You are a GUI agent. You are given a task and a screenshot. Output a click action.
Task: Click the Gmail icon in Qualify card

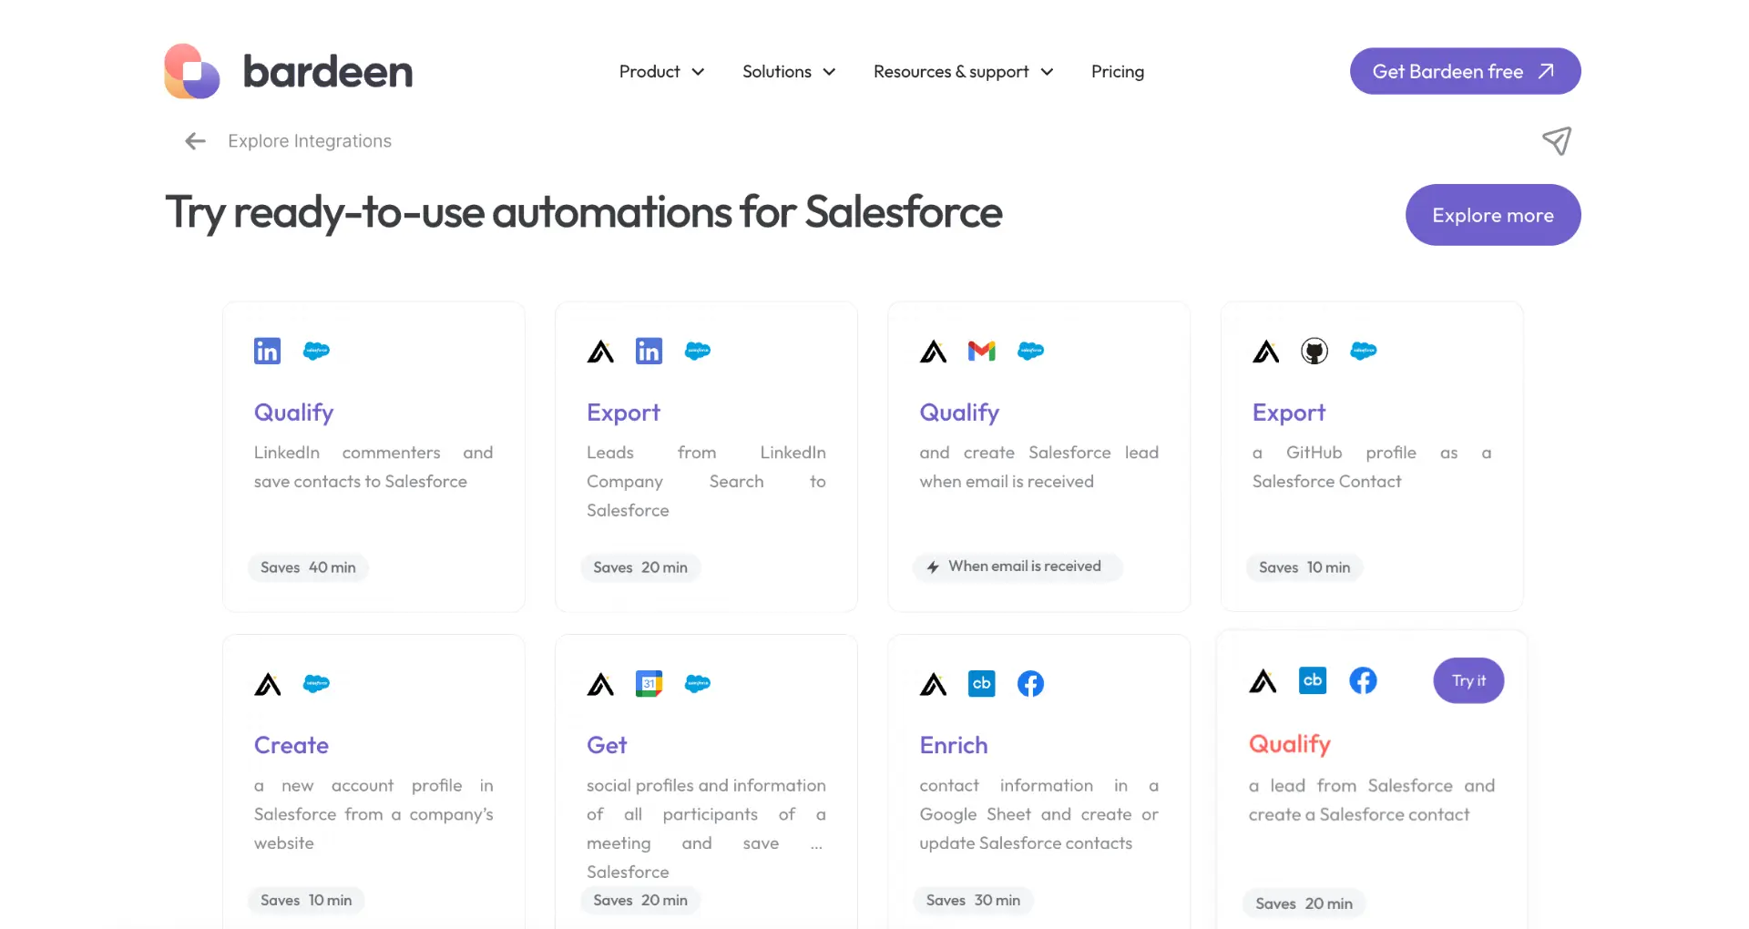(982, 351)
